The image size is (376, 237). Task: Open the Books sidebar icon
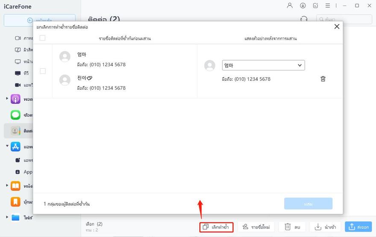coord(15,186)
